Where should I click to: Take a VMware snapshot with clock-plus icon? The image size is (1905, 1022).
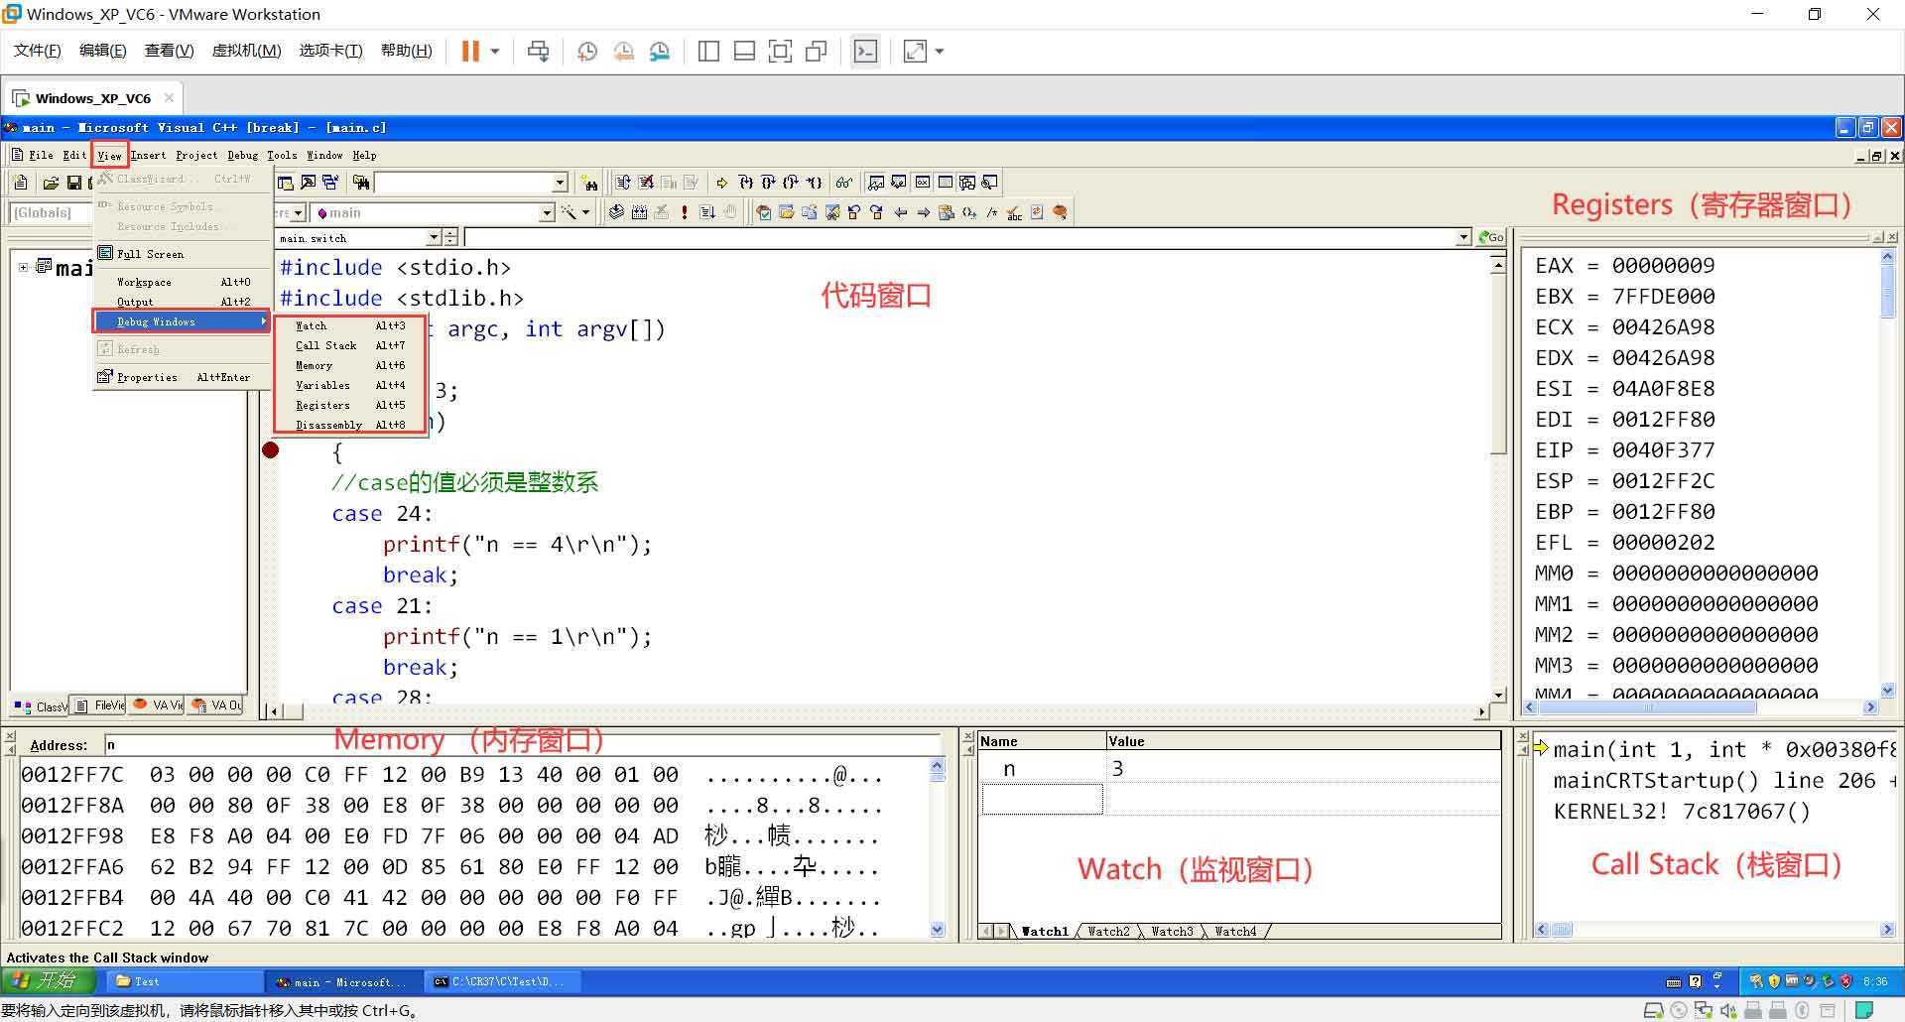coord(587,52)
